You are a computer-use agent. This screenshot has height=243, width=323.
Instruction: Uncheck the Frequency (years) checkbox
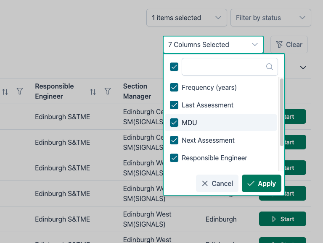[x=174, y=88]
